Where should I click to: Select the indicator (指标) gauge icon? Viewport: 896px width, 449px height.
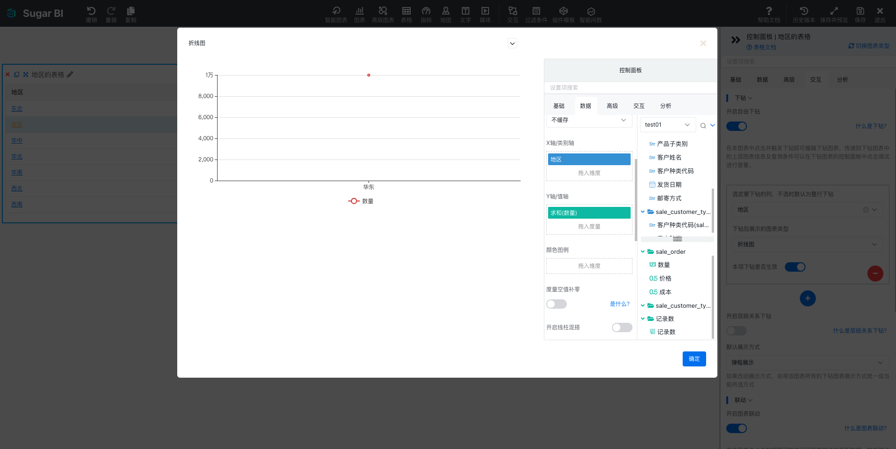click(426, 11)
